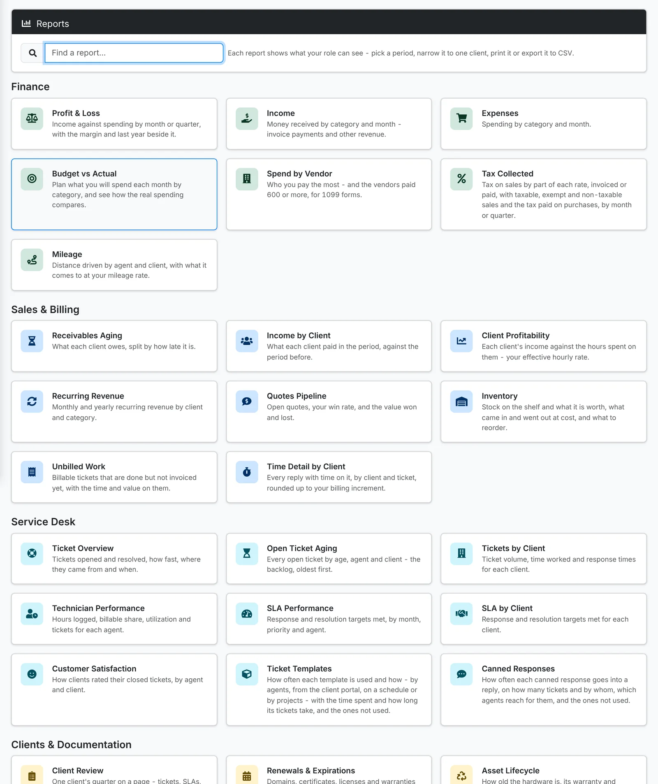Open the Ticket Overview report
The width and height of the screenshot is (658, 784).
click(114, 559)
